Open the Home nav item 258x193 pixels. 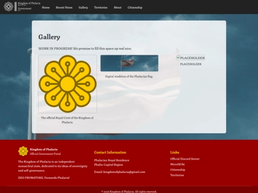point(46,8)
